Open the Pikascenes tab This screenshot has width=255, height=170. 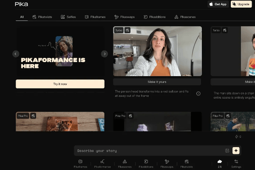(185, 17)
